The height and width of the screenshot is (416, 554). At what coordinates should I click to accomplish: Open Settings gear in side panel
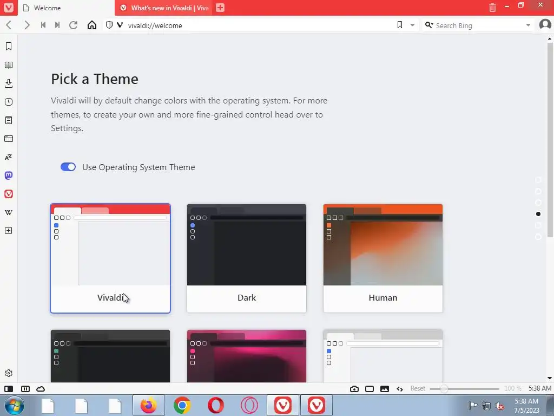pos(9,373)
